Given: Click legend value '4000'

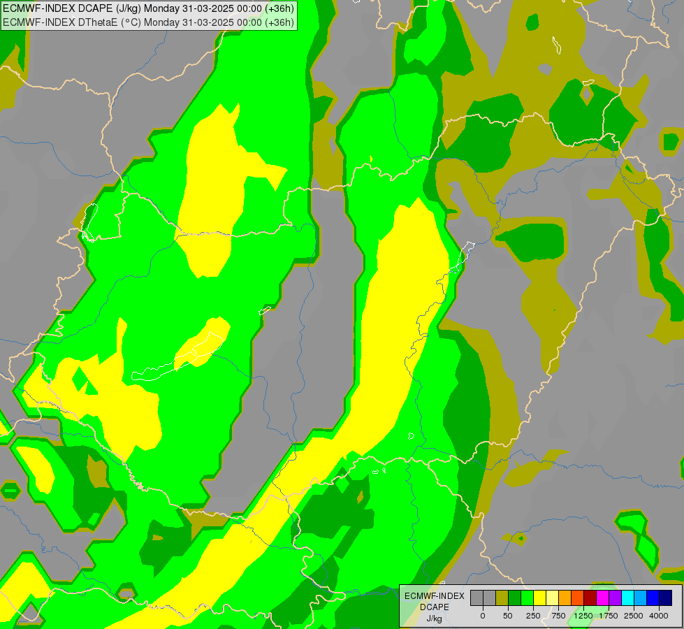Looking at the screenshot, I should (659, 616).
